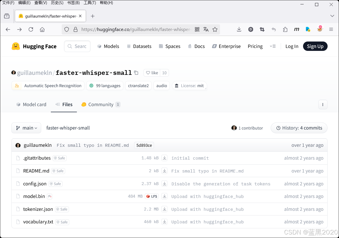Open the 历史(S) menu
Screen dimensions: 339x238
coord(57,3)
